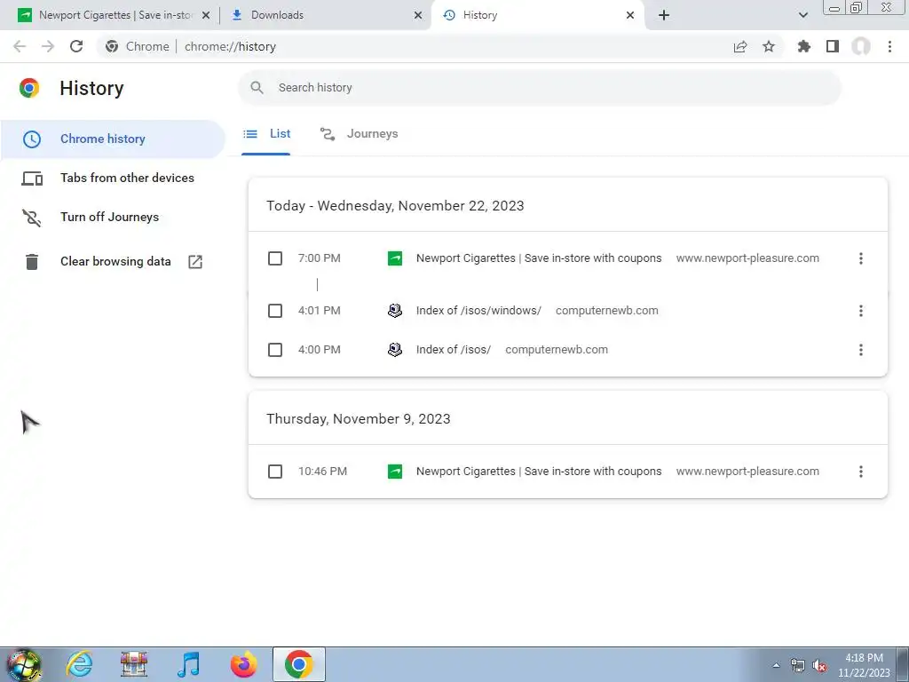Check the 4:01 PM Index of /isos/windows/ checkbox
This screenshot has height=682, width=909.
pos(275,311)
